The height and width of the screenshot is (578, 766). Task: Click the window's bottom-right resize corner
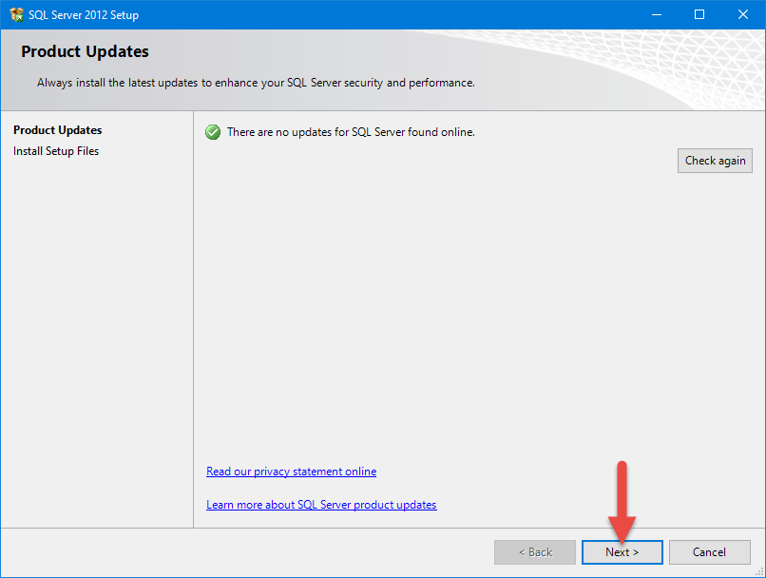coord(760,572)
